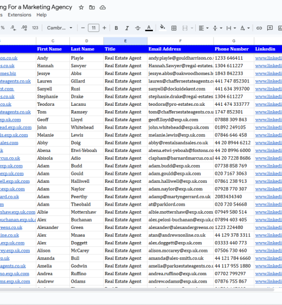
Task: Open LinkedIn link in Andrew Odams' row
Action: click(x=268, y=281)
